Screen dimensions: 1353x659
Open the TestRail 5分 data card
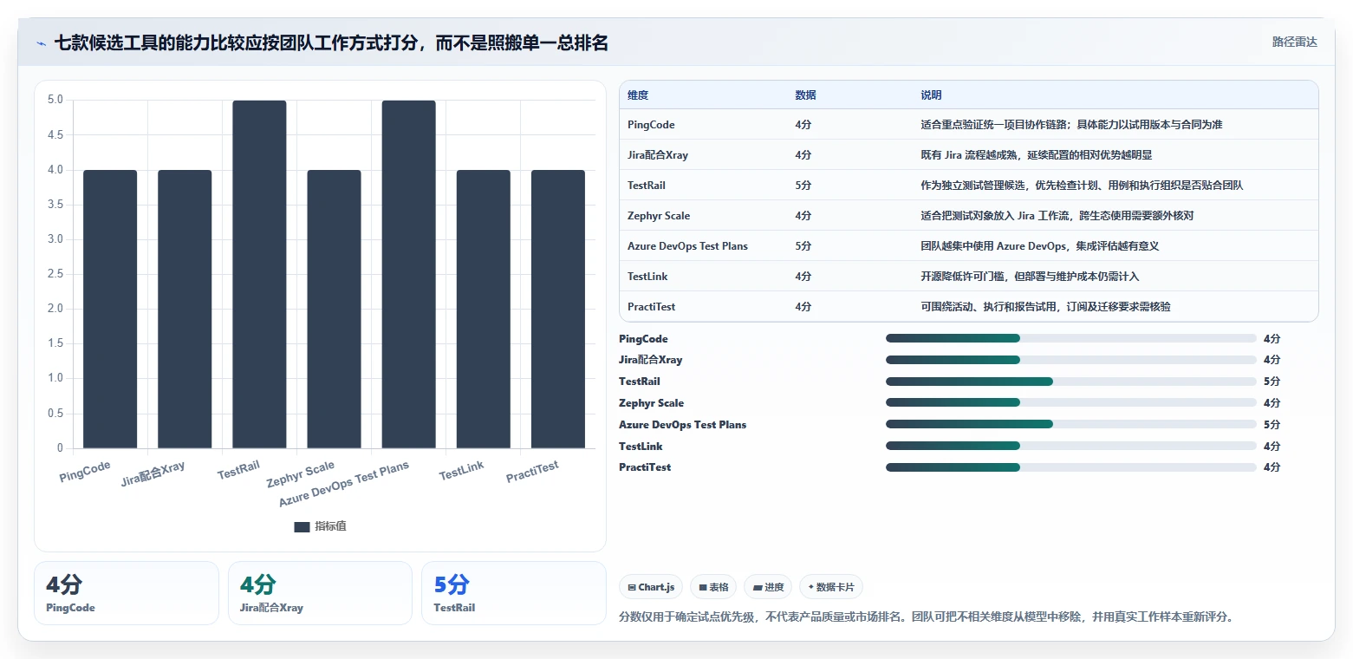514,593
